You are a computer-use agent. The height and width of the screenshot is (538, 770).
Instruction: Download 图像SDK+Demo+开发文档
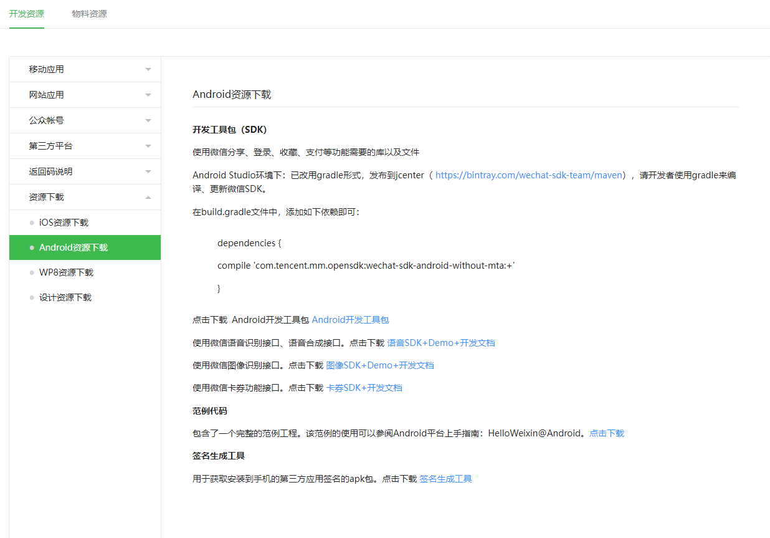pyautogui.click(x=380, y=365)
